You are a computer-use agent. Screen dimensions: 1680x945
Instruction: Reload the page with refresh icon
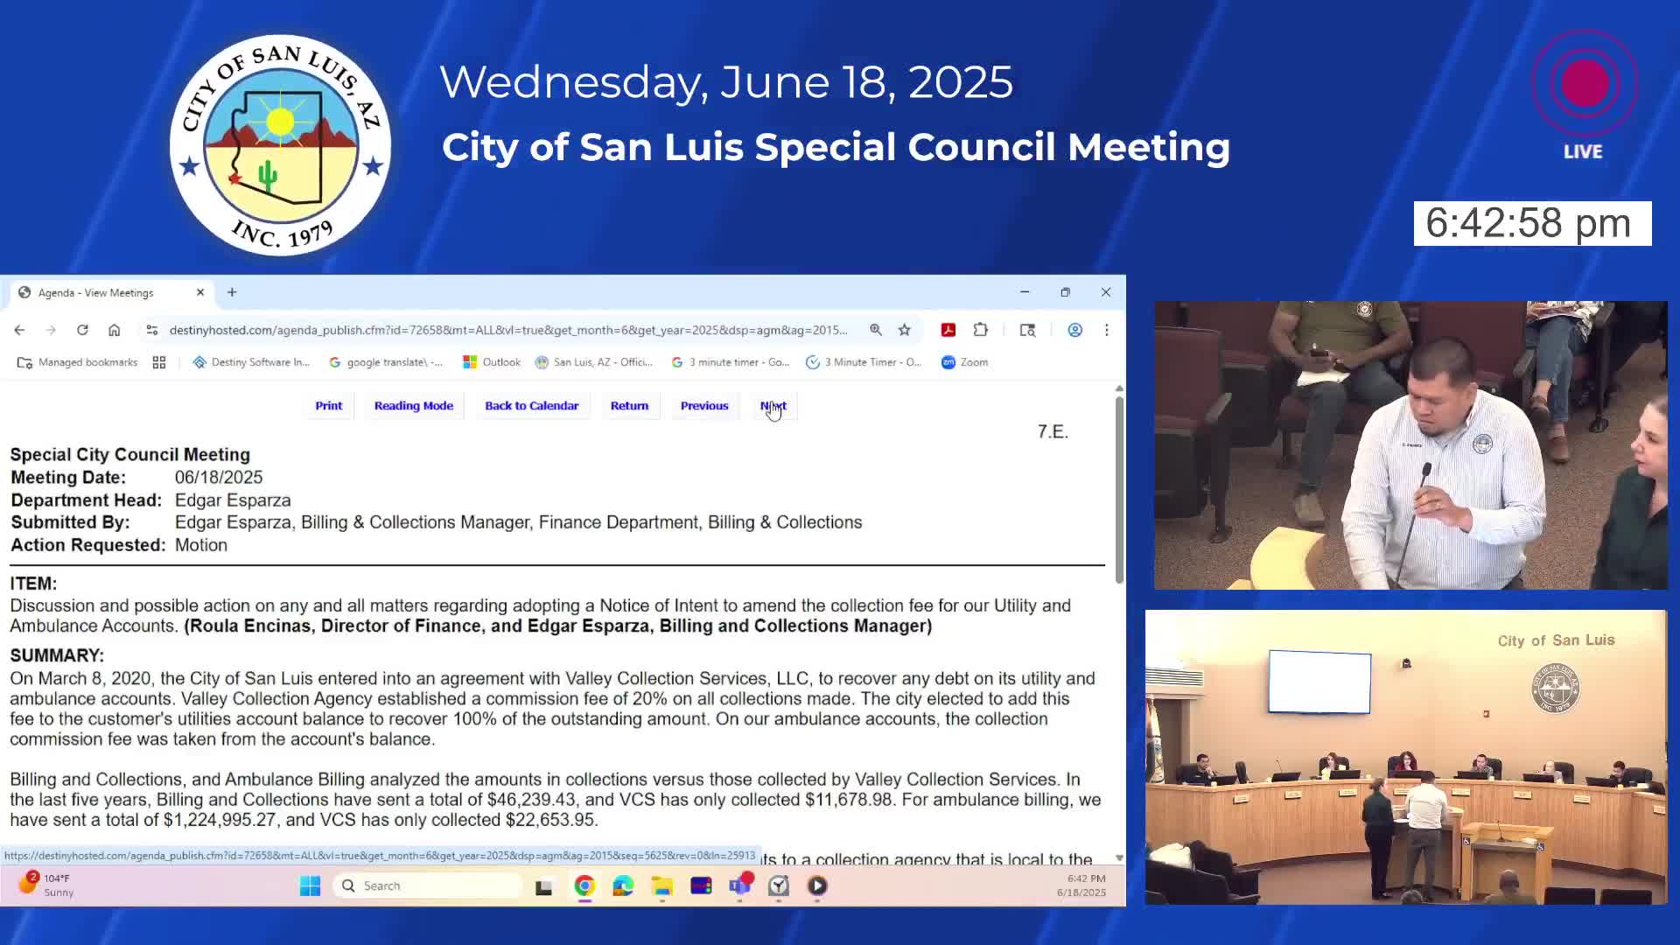pos(82,330)
